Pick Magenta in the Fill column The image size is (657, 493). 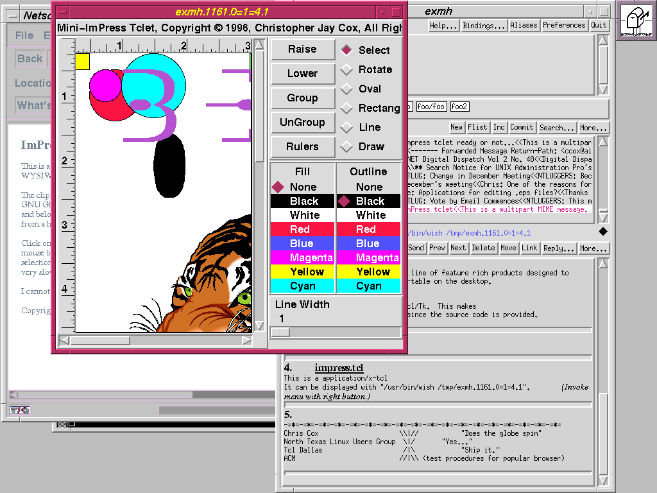pos(303,257)
